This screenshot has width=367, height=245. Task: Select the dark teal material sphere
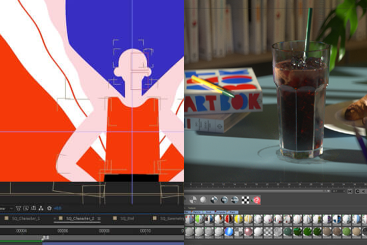pos(287,232)
